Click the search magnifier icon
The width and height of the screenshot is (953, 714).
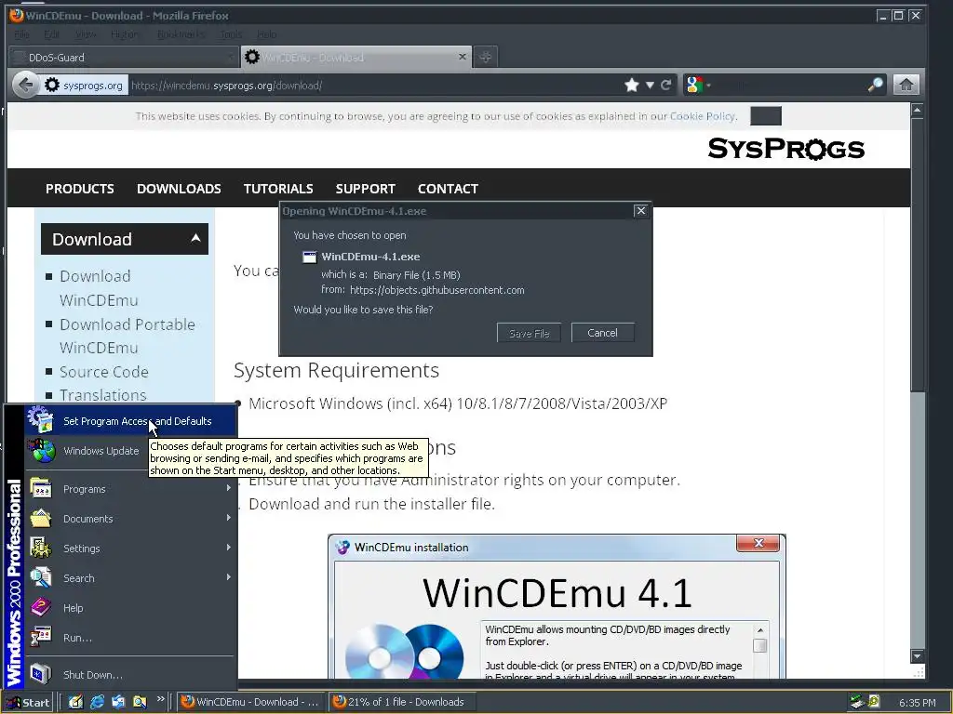(875, 85)
